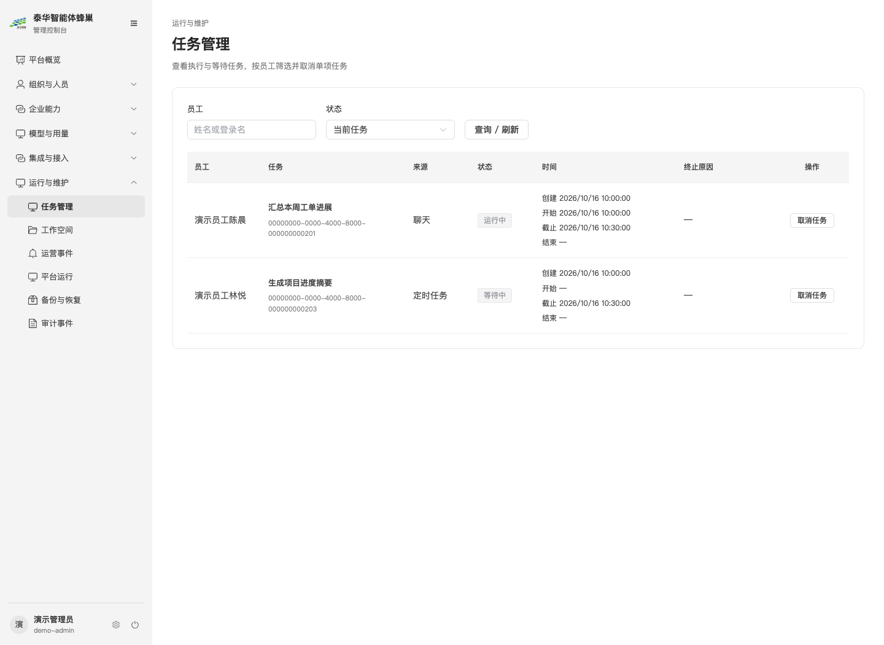Click the 企业能力 icon in sidebar
The height and width of the screenshot is (645, 884).
20,109
